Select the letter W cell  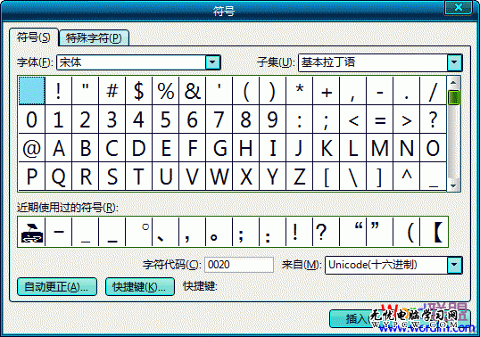[x=219, y=177]
